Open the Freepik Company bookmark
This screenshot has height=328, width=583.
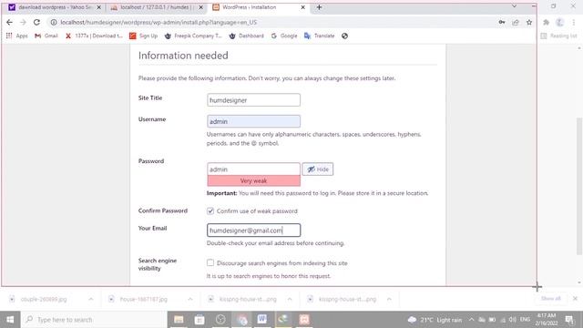[x=193, y=36]
